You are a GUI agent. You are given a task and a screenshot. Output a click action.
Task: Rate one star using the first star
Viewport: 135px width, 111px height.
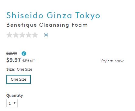9,35
